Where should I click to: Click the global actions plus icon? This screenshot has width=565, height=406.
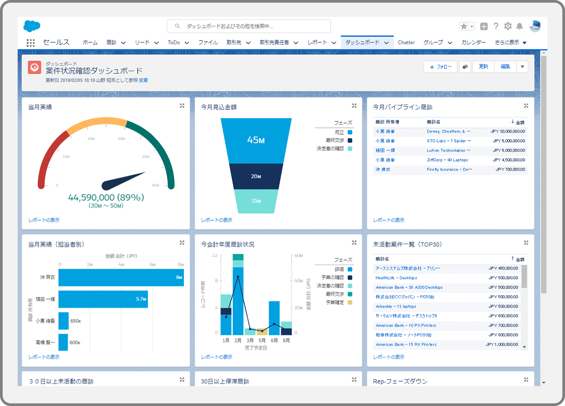pyautogui.click(x=484, y=26)
